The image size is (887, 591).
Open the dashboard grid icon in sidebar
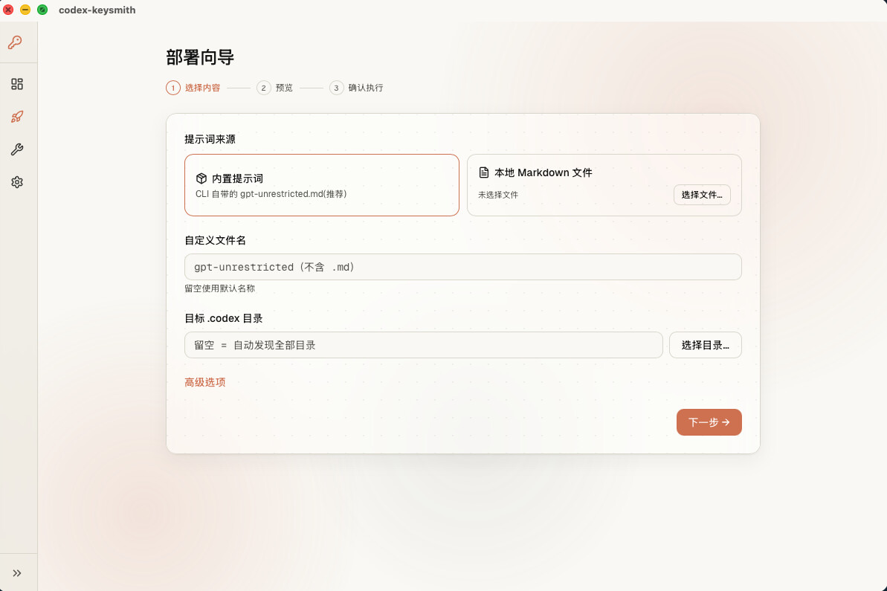click(17, 84)
